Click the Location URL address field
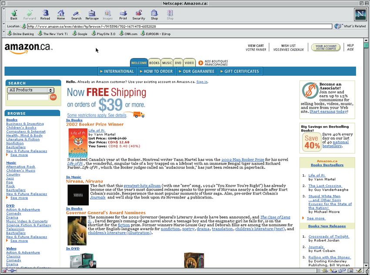This screenshot has height=275, width=370. tap(180, 27)
